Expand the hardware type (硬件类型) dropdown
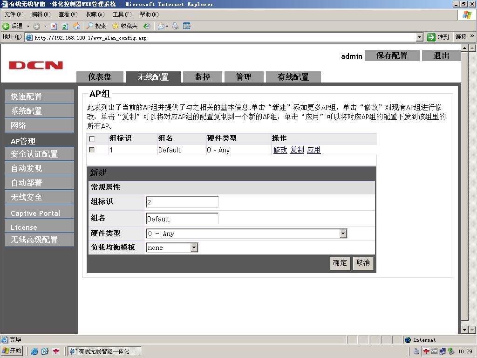Viewport: 477px width, 358px height. tap(343, 234)
